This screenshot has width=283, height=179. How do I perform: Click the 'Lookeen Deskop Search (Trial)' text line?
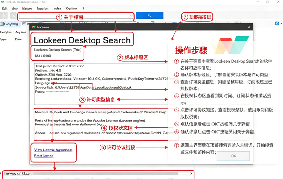(x=58, y=50)
